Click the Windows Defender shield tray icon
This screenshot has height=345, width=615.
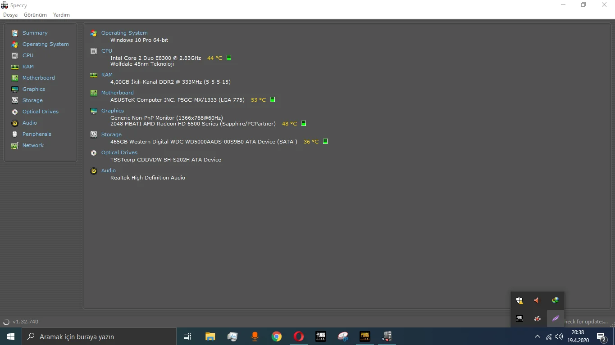click(519, 300)
